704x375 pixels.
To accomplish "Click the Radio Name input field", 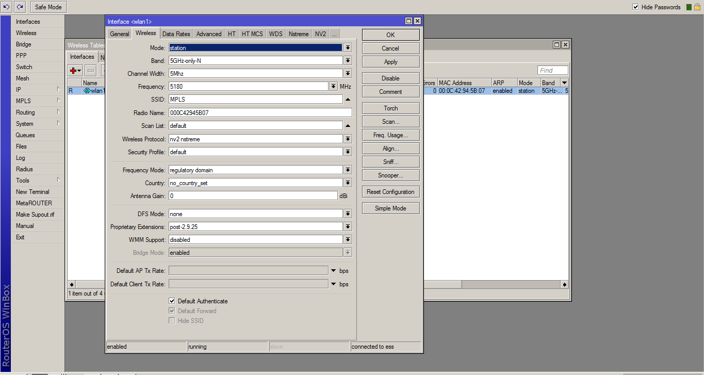I will [x=260, y=112].
